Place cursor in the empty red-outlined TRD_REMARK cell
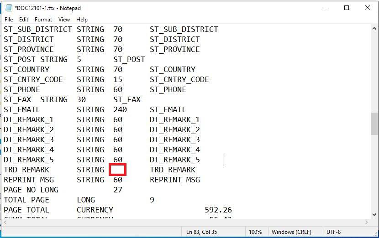 coord(117,170)
